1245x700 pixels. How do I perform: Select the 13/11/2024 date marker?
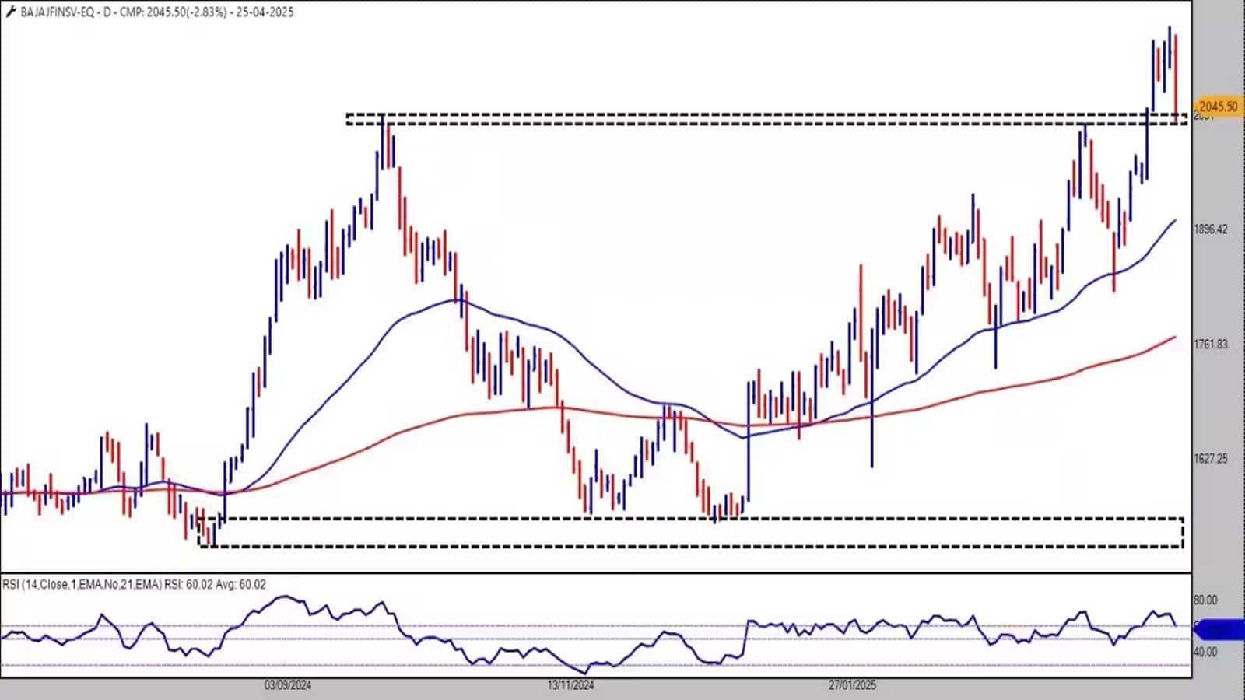tap(570, 685)
